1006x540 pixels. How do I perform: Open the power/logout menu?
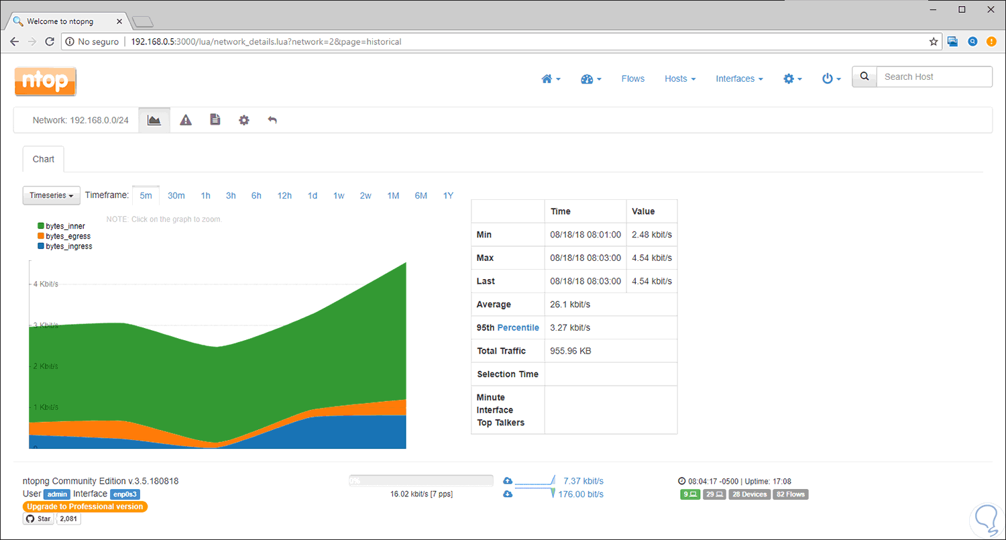(x=832, y=78)
